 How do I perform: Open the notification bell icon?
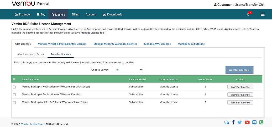pos(248,15)
